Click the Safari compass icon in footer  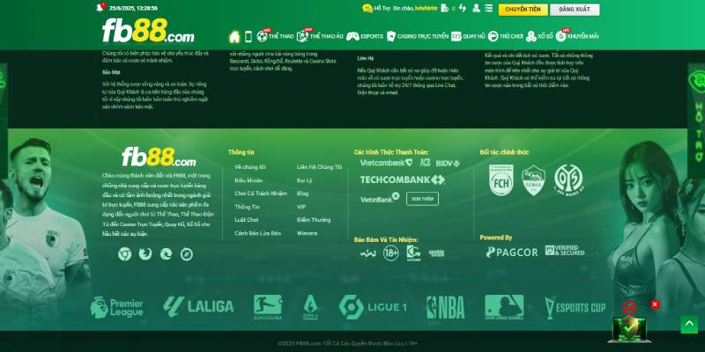[x=187, y=254]
